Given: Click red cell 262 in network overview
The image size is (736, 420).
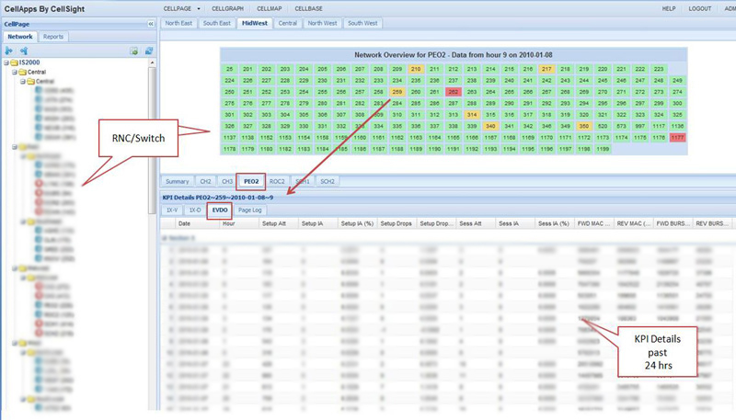Looking at the screenshot, I should click(x=454, y=92).
